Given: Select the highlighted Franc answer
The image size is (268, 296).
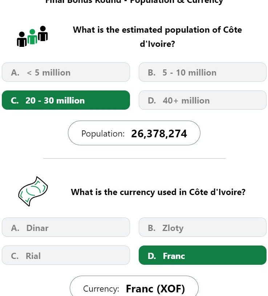Looking at the screenshot, I should pyautogui.click(x=203, y=255).
